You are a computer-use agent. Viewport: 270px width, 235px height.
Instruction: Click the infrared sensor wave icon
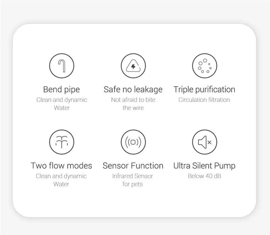click(x=133, y=142)
